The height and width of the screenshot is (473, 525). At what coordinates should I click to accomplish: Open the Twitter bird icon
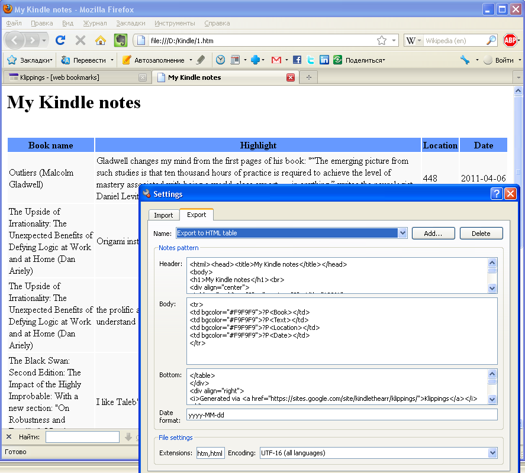pyautogui.click(x=310, y=60)
